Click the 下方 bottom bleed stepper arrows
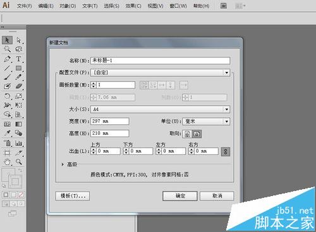316x232 pixels. (x=126, y=151)
